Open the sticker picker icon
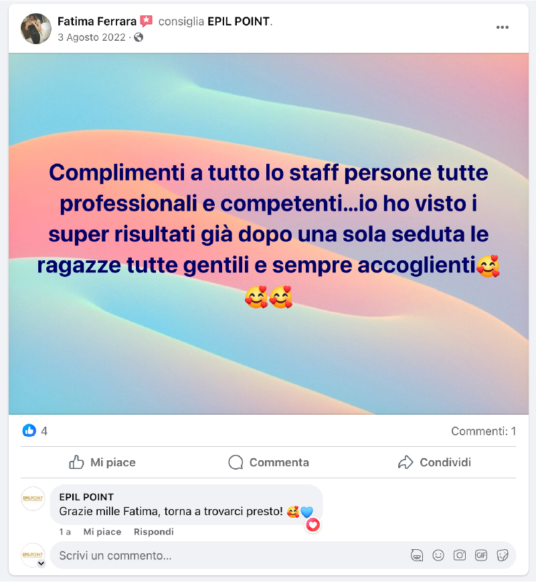 503,555
